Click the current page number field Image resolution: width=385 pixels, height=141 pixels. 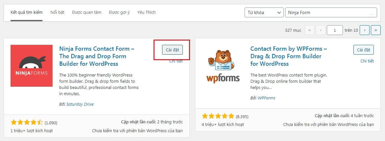(335, 30)
